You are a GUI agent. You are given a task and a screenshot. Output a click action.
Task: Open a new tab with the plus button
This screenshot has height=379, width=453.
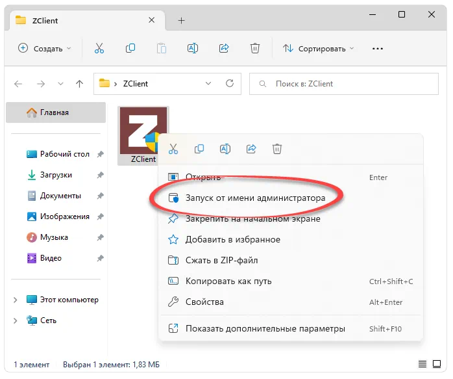click(181, 21)
